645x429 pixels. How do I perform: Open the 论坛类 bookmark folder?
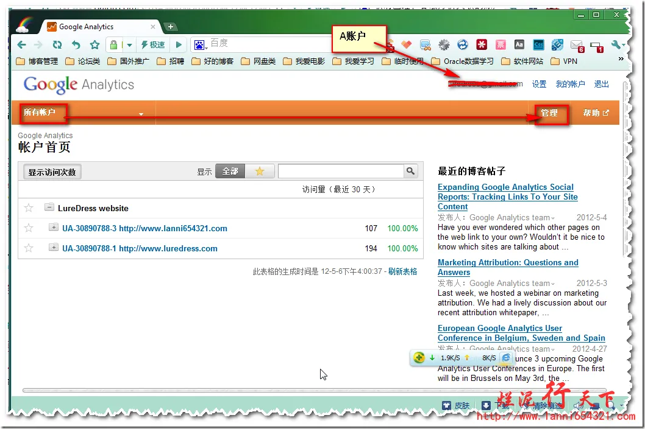click(x=83, y=61)
